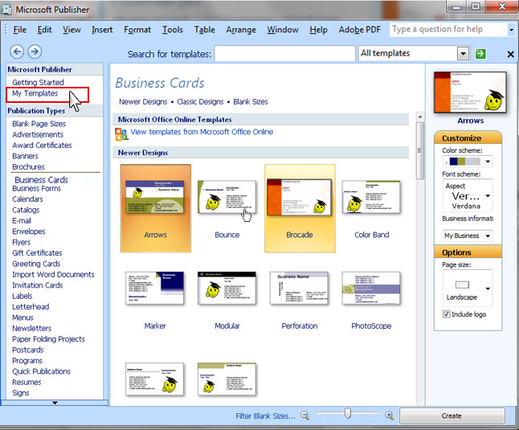Click the green search Go arrow
Image resolution: width=519 pixels, height=430 pixels.
pos(480,54)
